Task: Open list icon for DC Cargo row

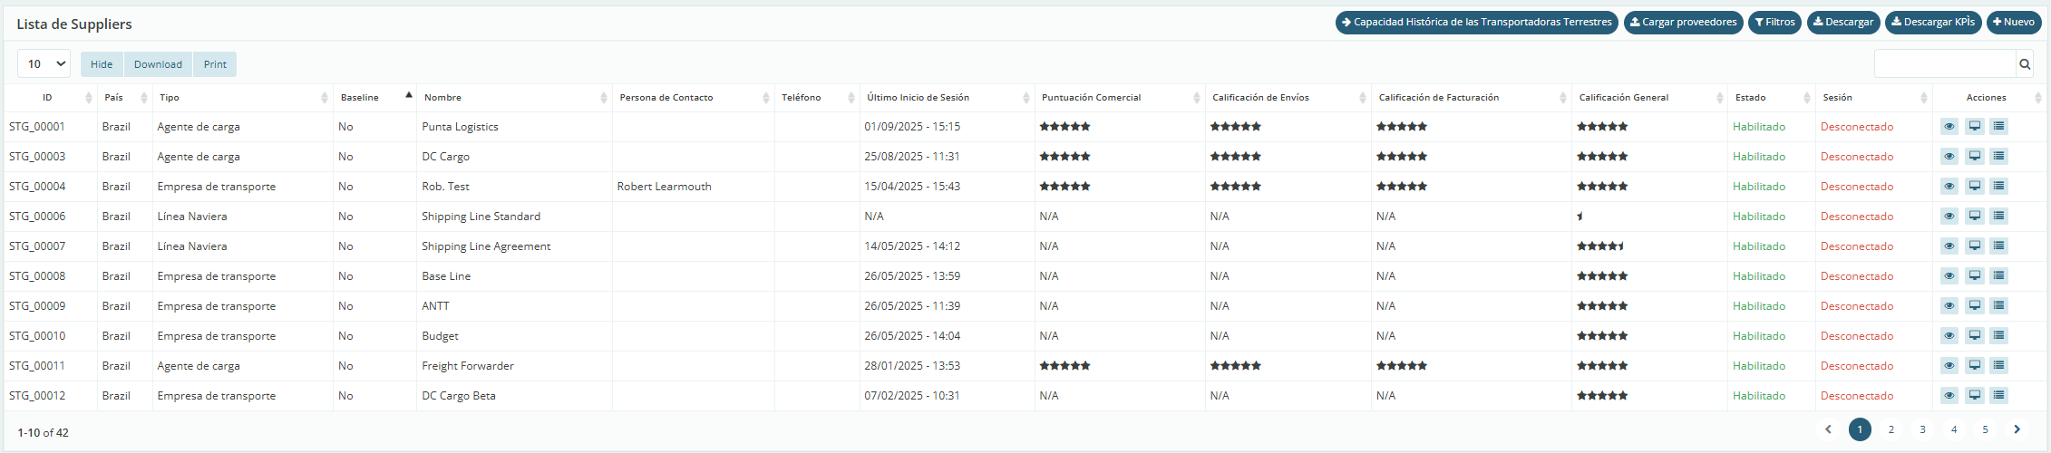Action: (x=1998, y=157)
